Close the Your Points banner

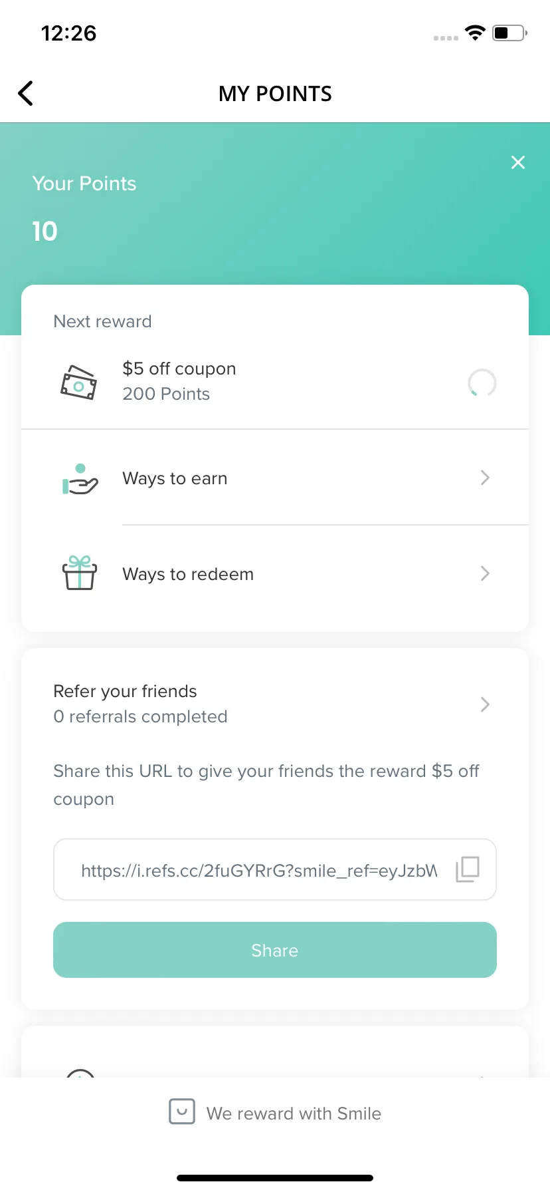click(518, 162)
